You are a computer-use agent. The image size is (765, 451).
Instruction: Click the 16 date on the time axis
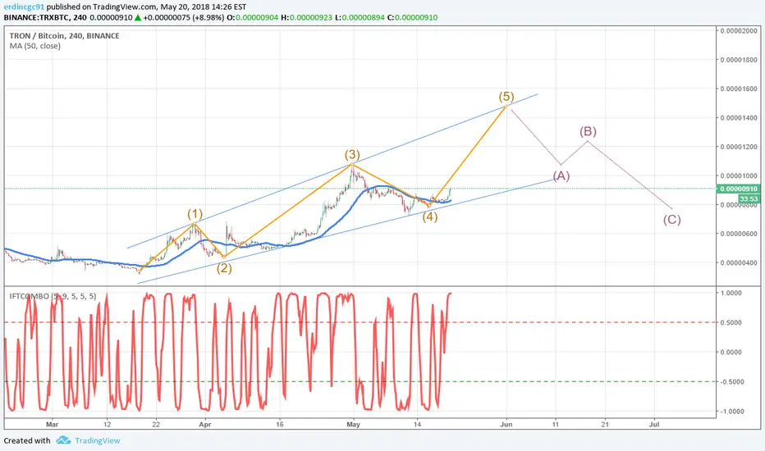pos(280,424)
